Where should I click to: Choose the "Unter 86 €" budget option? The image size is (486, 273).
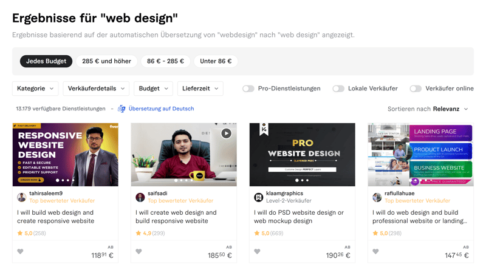[216, 61]
